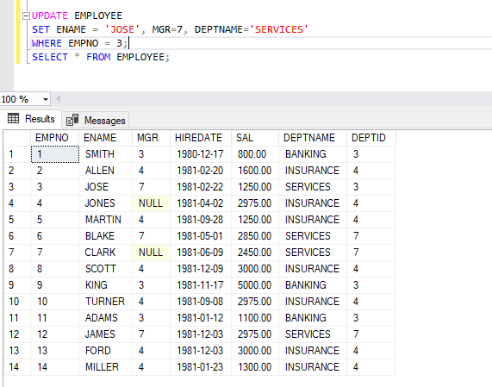The image size is (492, 387).
Task: Select the salary 5000.00 cell
Action: tap(255, 285)
